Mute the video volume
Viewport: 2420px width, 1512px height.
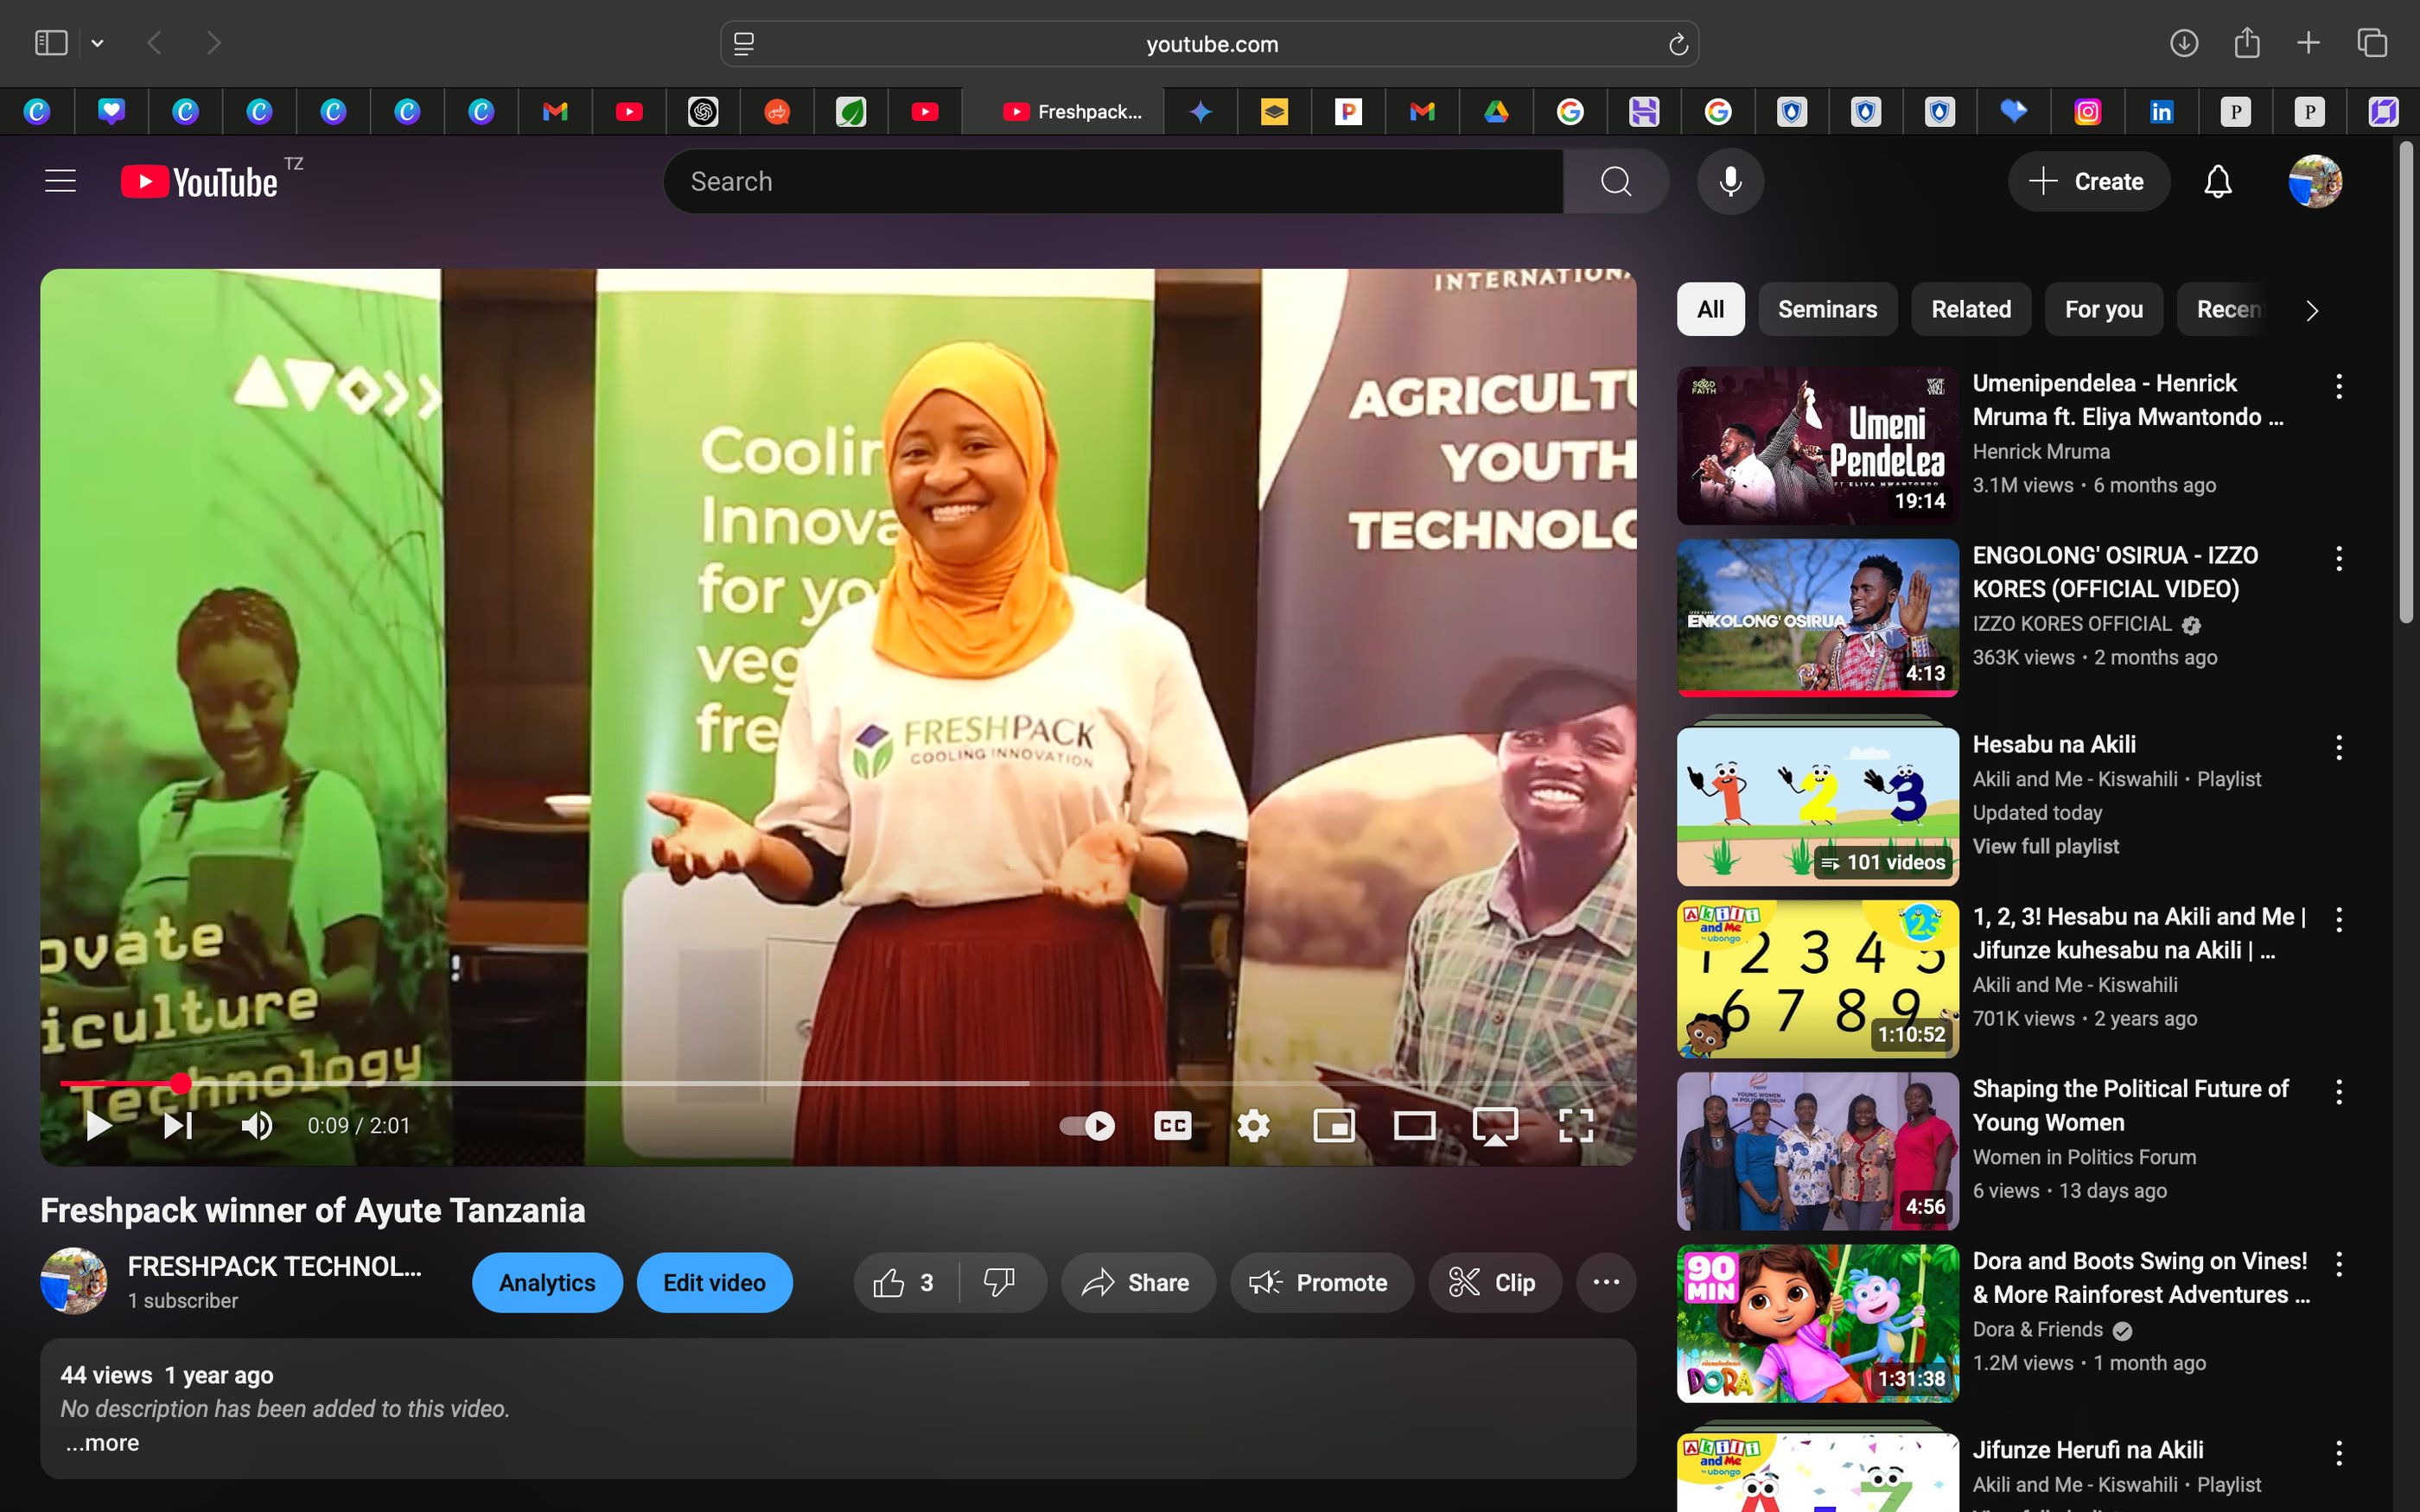click(256, 1126)
